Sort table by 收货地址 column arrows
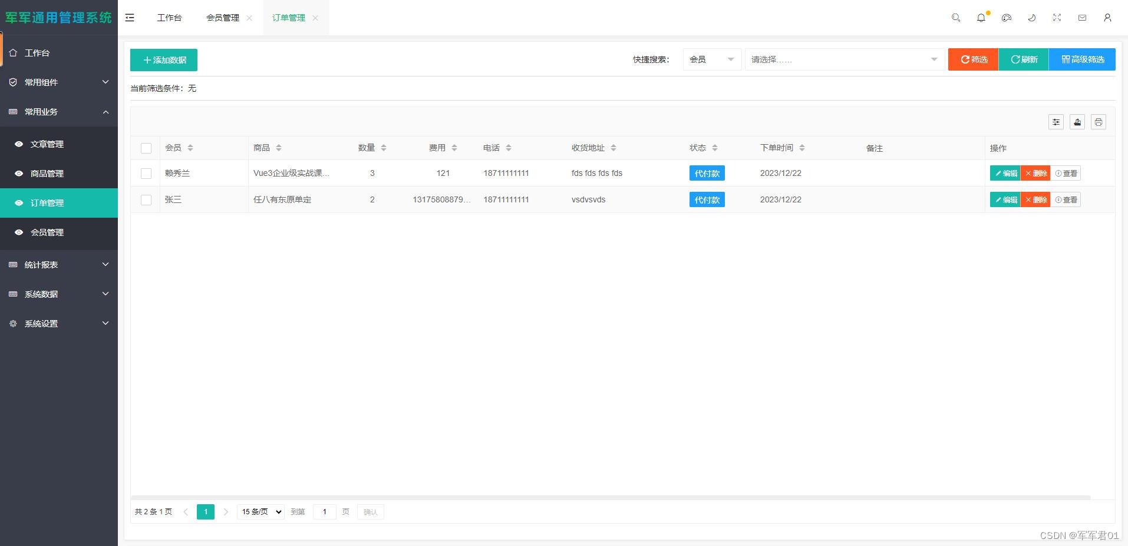This screenshot has height=546, width=1128. (614, 148)
